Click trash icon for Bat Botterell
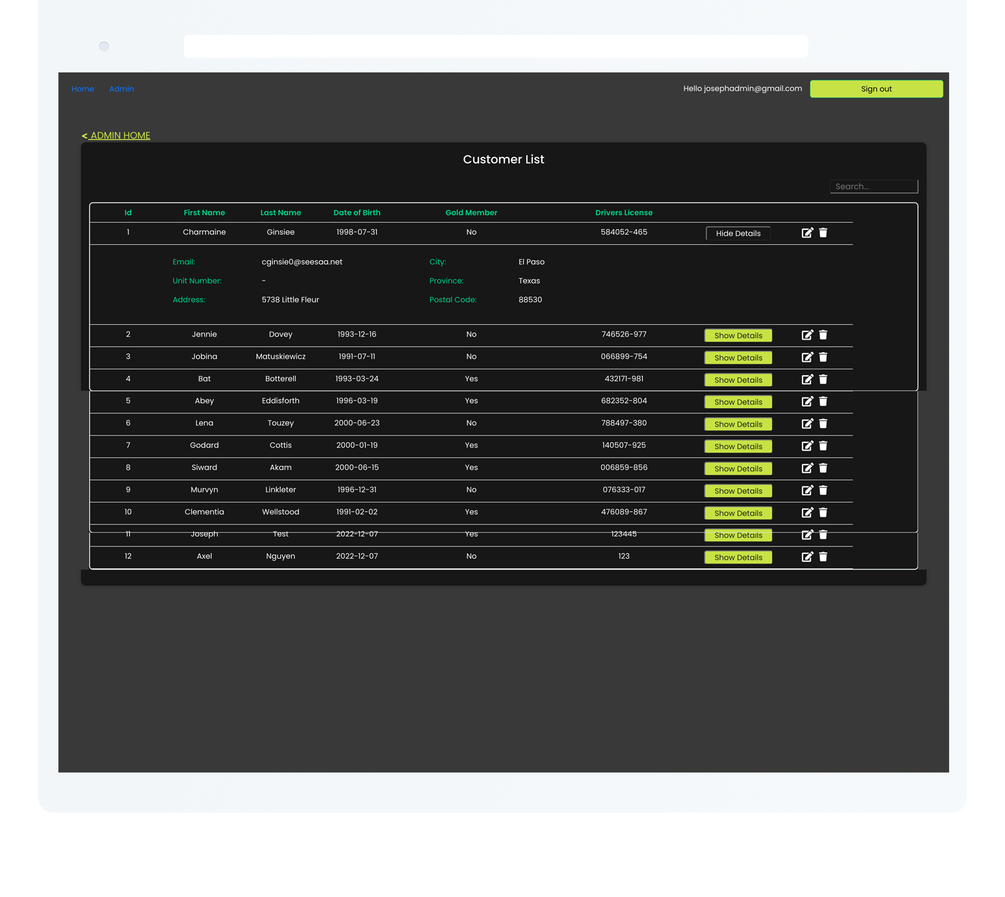Viewport: 1005px width, 897px height. click(x=823, y=380)
